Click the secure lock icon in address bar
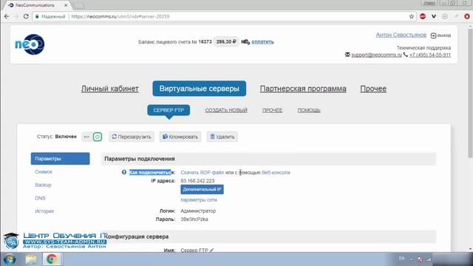This screenshot has width=473, height=266. point(37,16)
